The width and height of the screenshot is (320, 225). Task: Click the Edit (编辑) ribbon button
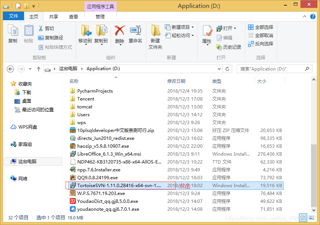[224, 38]
